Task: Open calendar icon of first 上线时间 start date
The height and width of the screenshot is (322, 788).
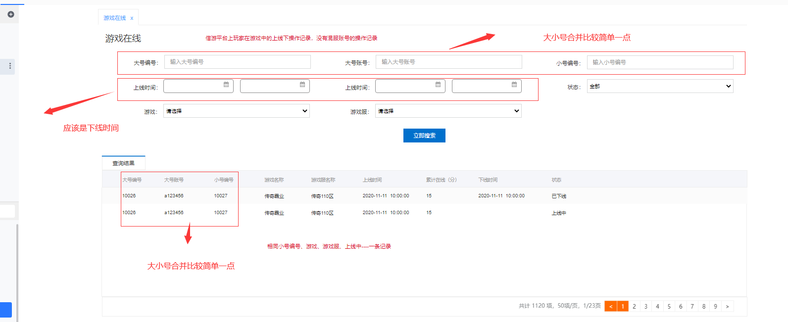Action: 226,85
